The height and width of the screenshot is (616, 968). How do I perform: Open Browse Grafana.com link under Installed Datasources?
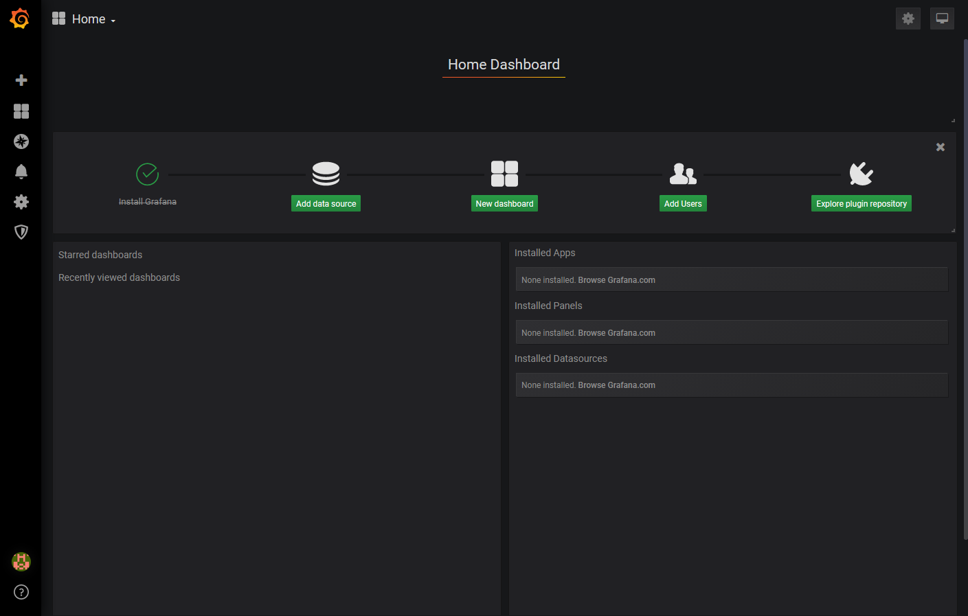(616, 385)
